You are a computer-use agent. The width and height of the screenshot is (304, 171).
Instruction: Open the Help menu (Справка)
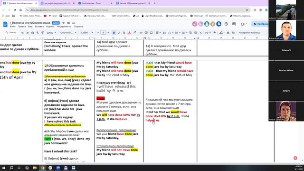click(78, 27)
